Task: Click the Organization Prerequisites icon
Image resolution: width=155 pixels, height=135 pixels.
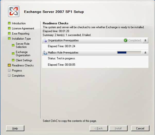Action: 45,41
